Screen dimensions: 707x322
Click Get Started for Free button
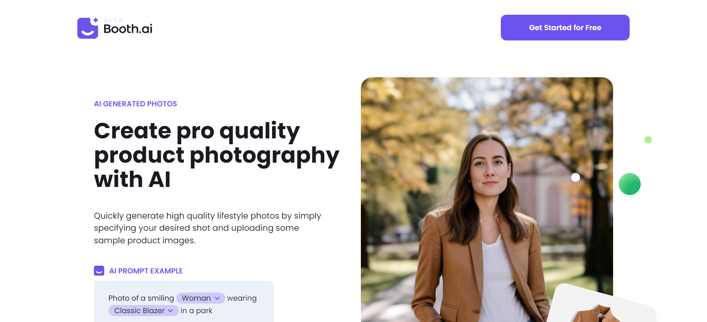coord(565,28)
